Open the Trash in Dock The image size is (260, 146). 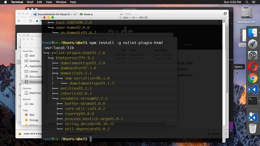[253, 128]
